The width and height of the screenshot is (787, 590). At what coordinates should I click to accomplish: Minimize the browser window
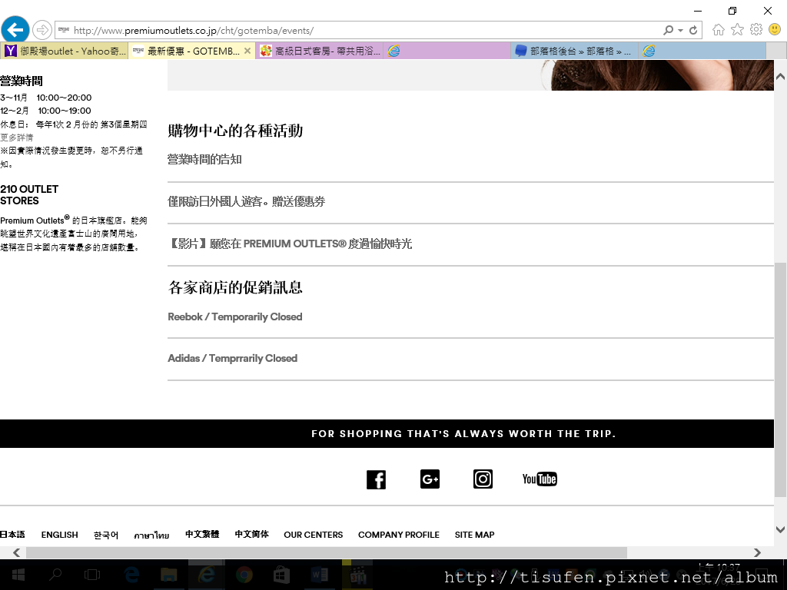pyautogui.click(x=698, y=11)
